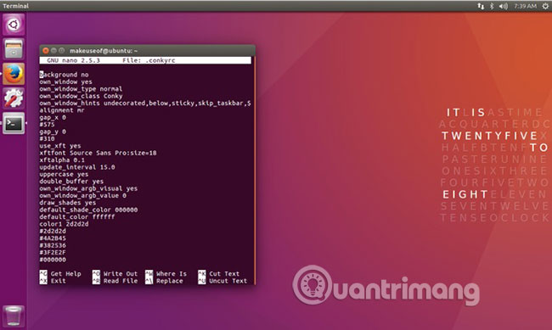Image resolution: width=552 pixels, height=330 pixels.
Task: Launch Firefox from the Ubuntu dock
Action: click(14, 74)
